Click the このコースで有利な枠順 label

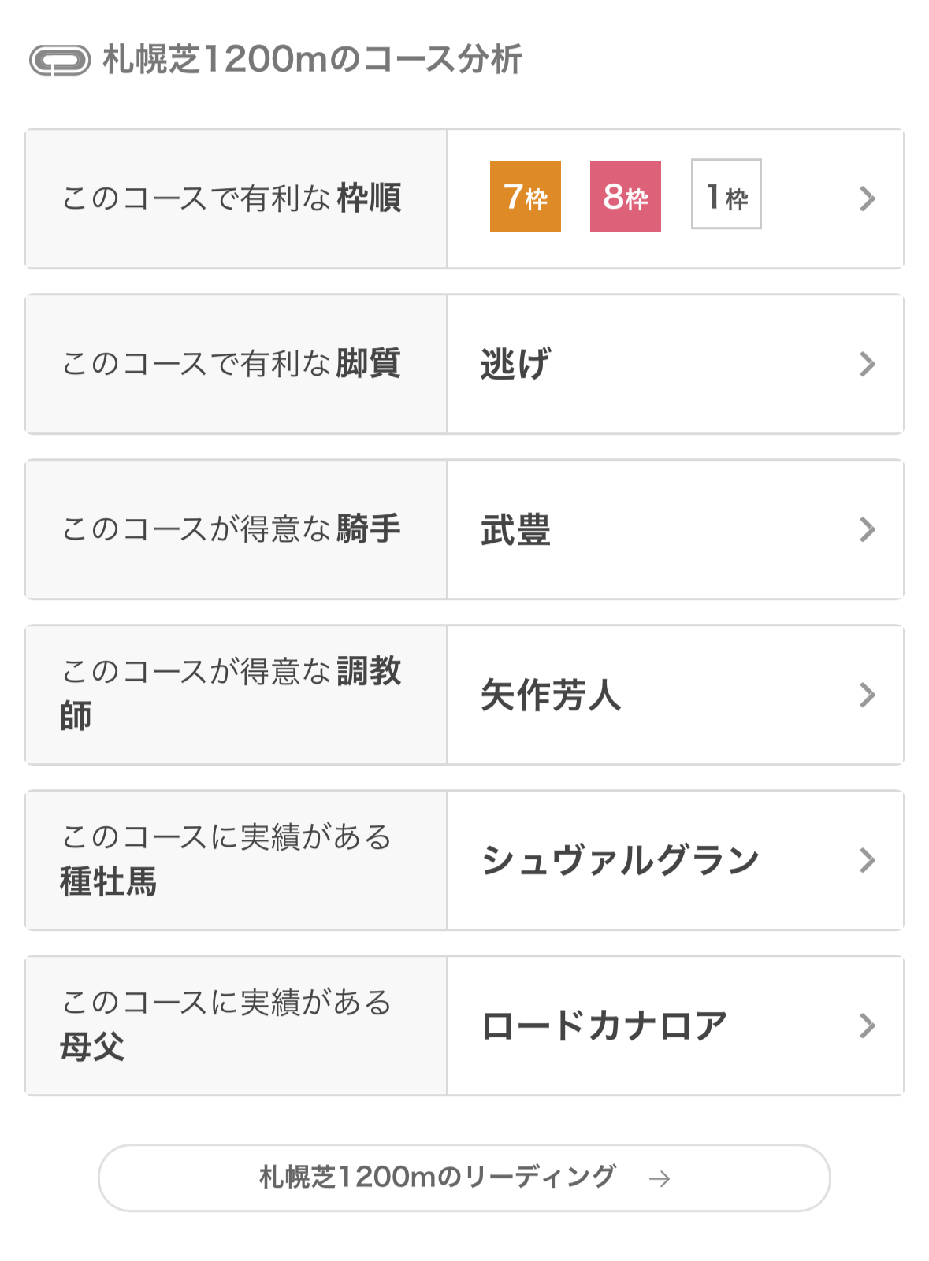coord(232,198)
